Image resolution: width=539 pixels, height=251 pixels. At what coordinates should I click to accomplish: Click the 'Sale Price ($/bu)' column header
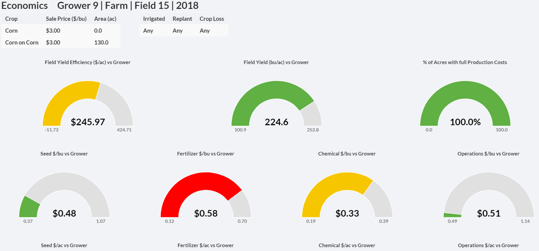(x=66, y=19)
